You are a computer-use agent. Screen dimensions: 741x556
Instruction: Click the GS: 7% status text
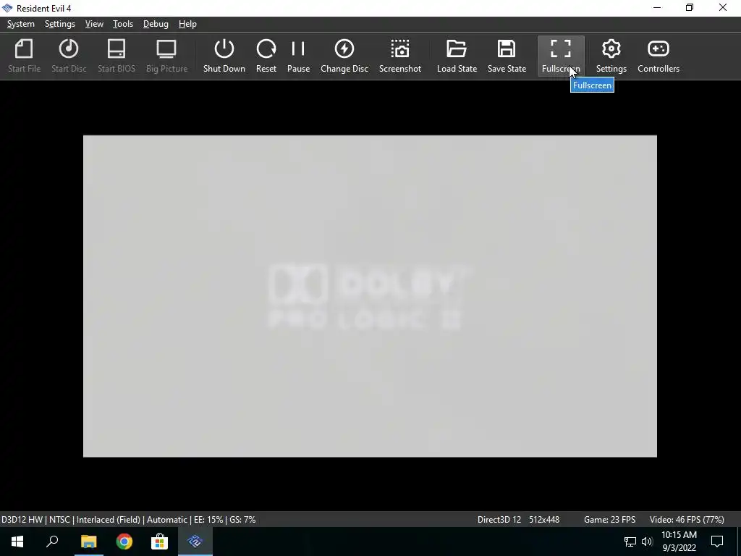point(243,520)
